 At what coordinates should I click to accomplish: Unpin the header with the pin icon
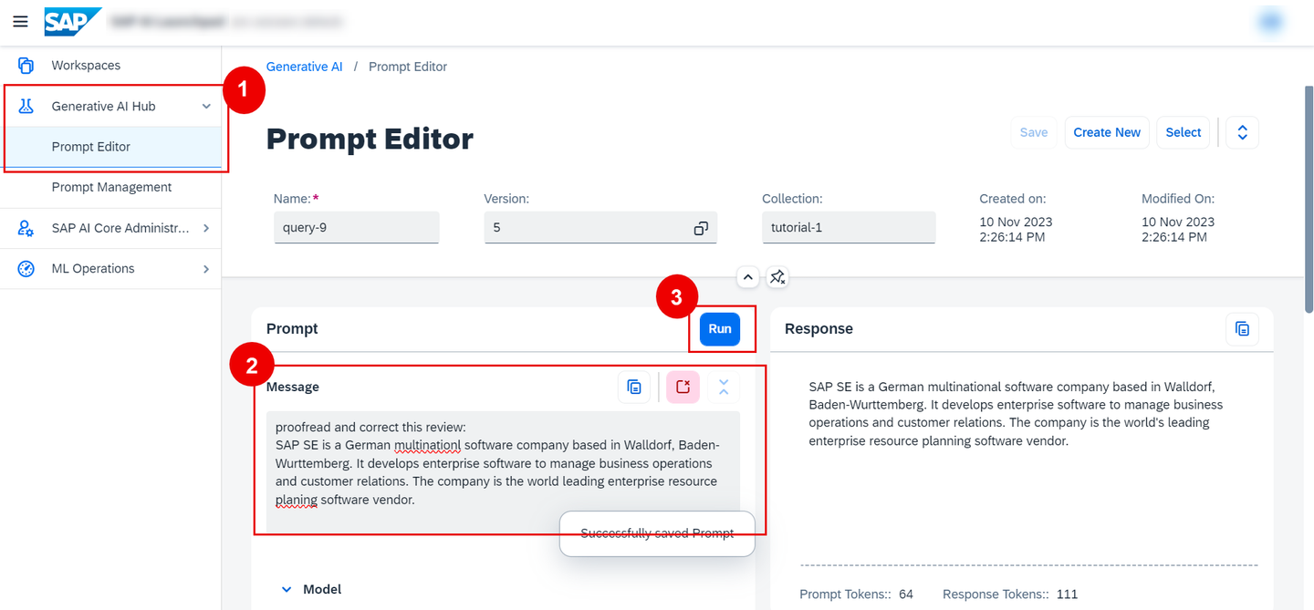(777, 277)
